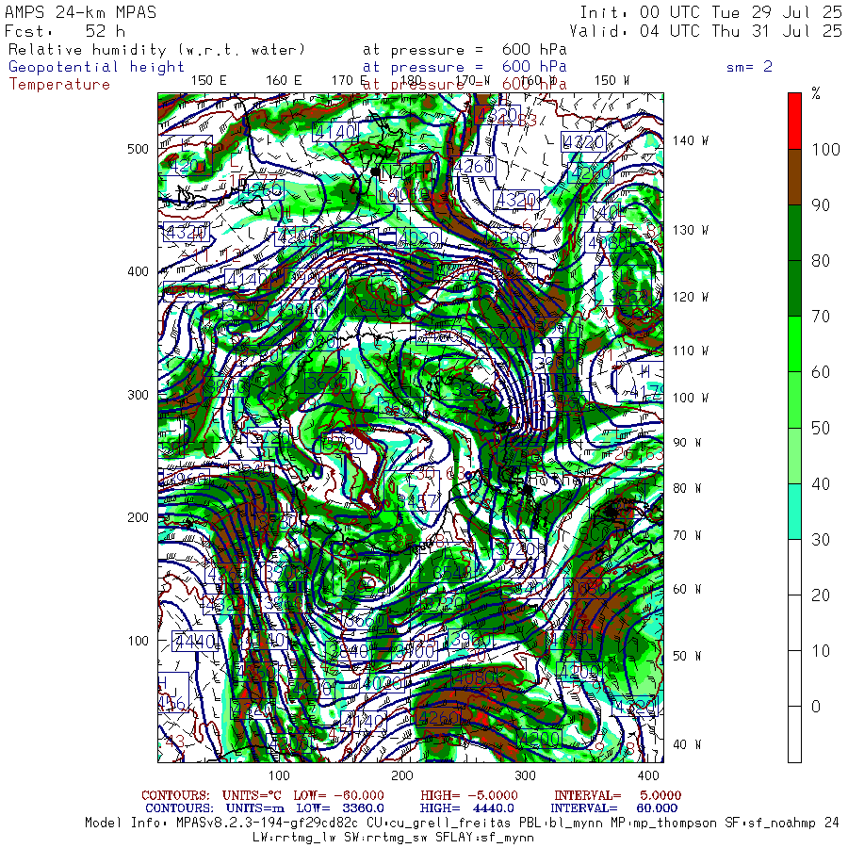The image size is (848, 848).
Task: Click the '130 W' longitude label
Action: click(x=690, y=231)
